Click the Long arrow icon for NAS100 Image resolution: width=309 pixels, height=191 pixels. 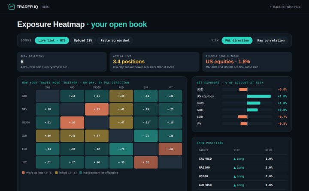point(235,168)
